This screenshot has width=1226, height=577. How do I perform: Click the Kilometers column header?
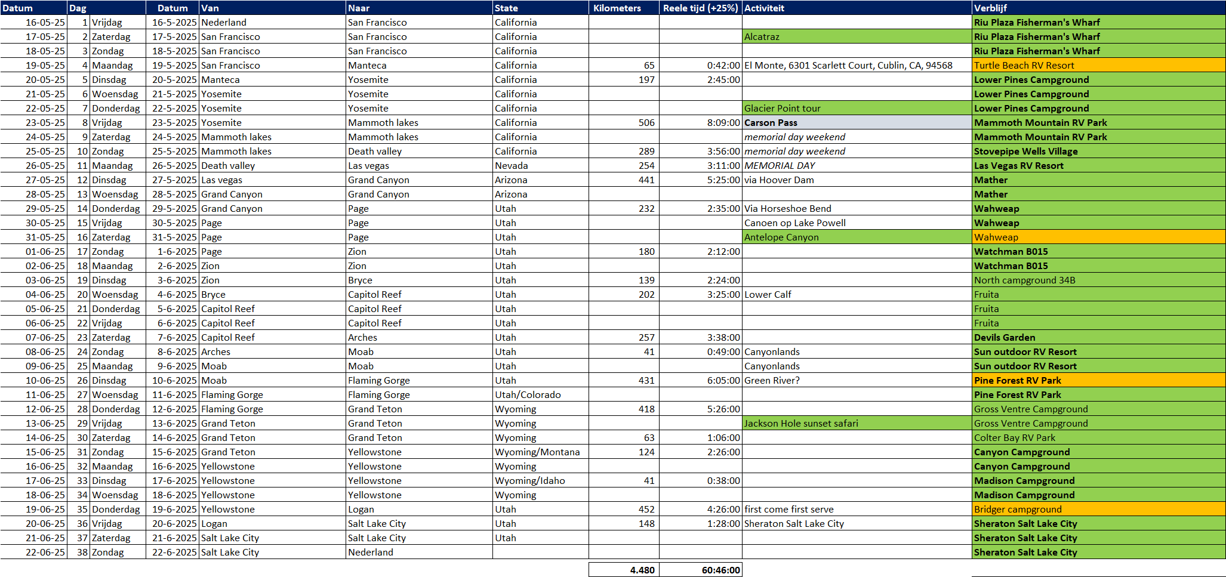click(624, 8)
